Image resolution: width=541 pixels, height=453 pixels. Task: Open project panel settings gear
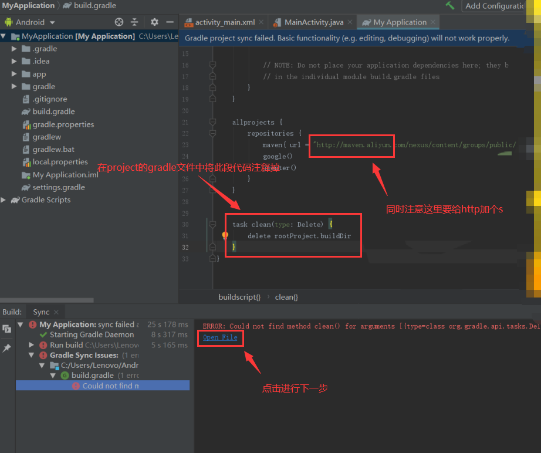point(154,22)
